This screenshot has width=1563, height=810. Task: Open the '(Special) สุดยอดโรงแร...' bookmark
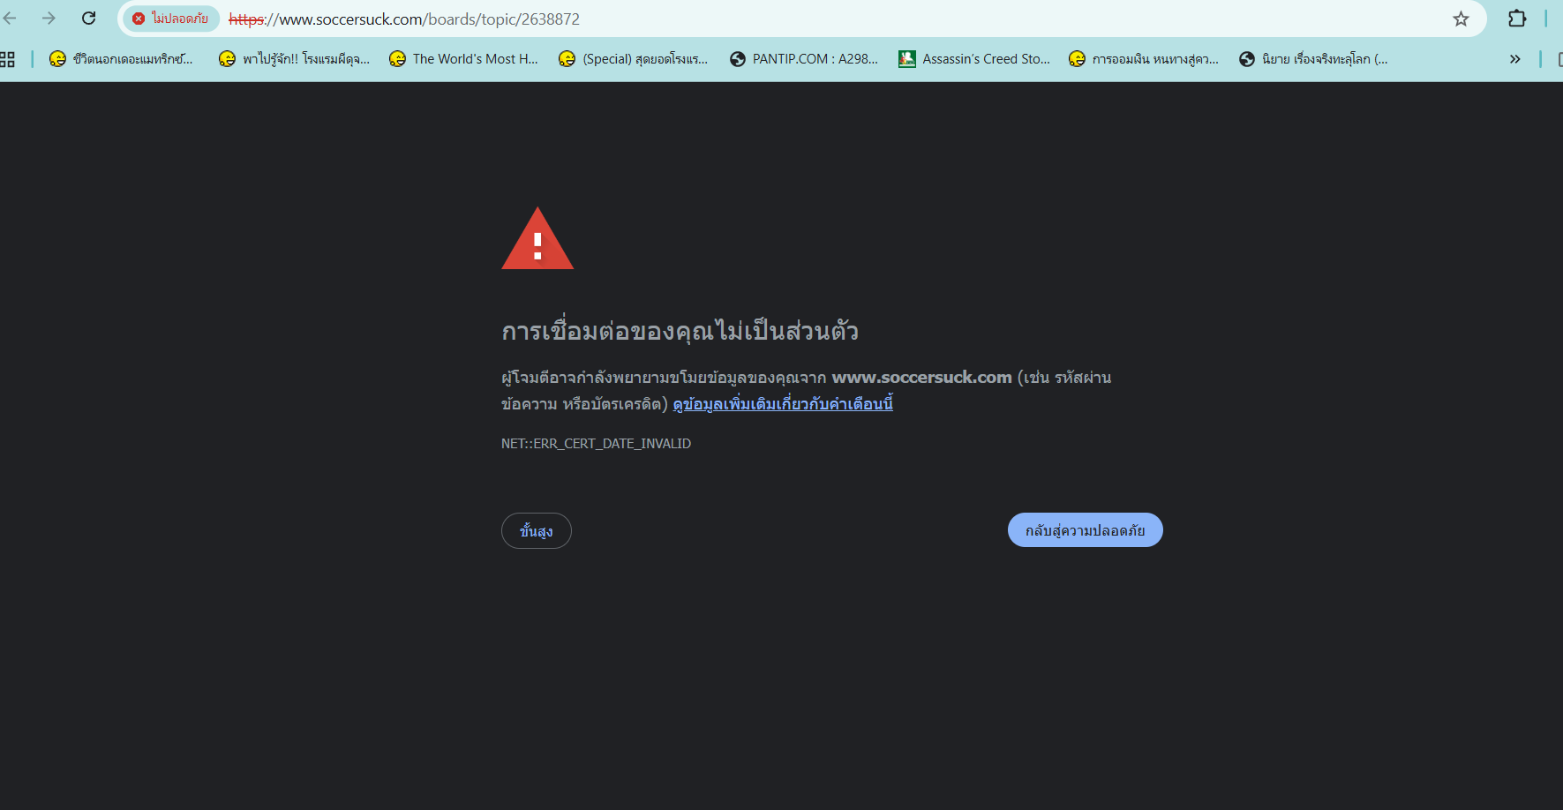(x=634, y=59)
